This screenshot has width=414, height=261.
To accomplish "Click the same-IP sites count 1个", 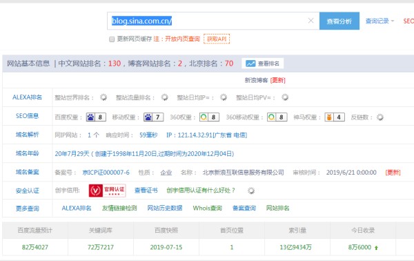I will [93, 135].
